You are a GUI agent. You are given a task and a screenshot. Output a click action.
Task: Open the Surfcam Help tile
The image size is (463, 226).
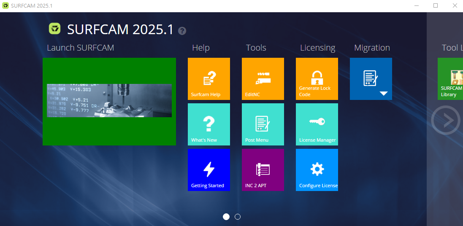tap(209, 79)
